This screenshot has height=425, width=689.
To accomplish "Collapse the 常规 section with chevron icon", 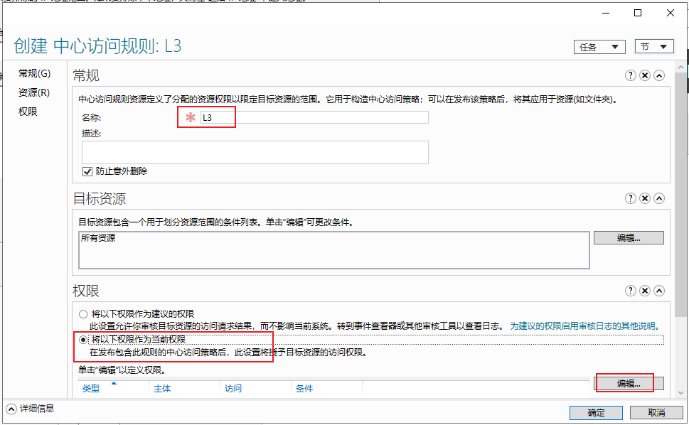I will (658, 75).
